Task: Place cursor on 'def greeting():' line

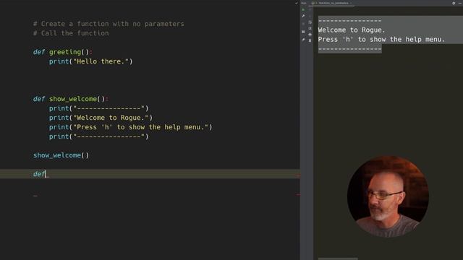Action: [63, 52]
